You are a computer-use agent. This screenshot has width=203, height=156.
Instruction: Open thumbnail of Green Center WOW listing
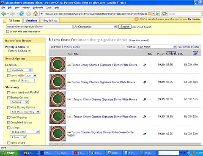58,134
